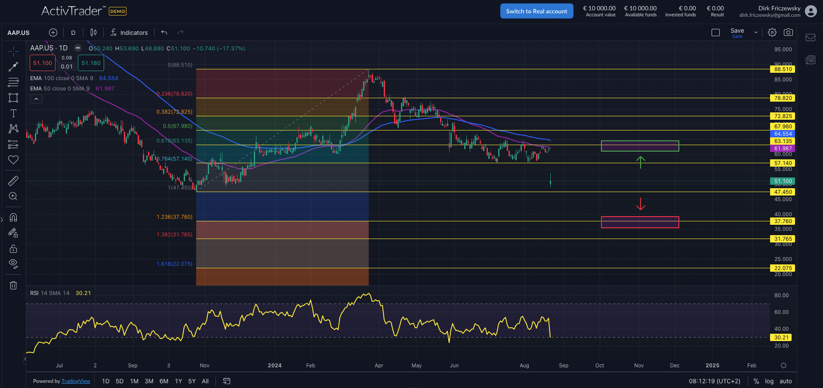
Task: Click Switch to Real account button
Action: [536, 11]
